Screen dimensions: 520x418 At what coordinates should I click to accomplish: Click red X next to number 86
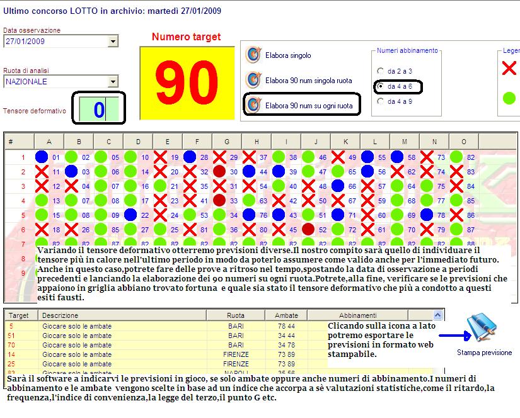[x=456, y=215]
